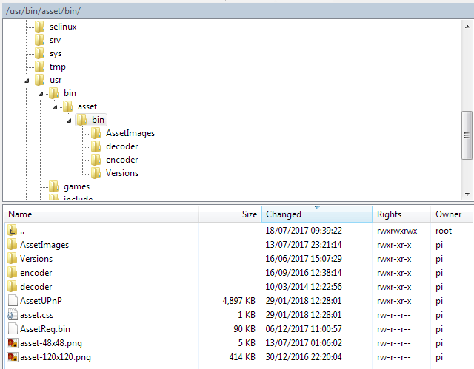474x369 pixels.
Task: Collapse the asset tree node
Action: click(56, 106)
